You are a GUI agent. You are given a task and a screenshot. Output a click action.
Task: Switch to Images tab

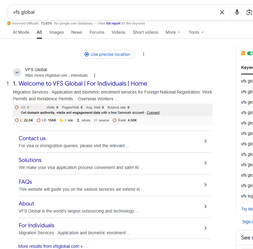pos(56,32)
